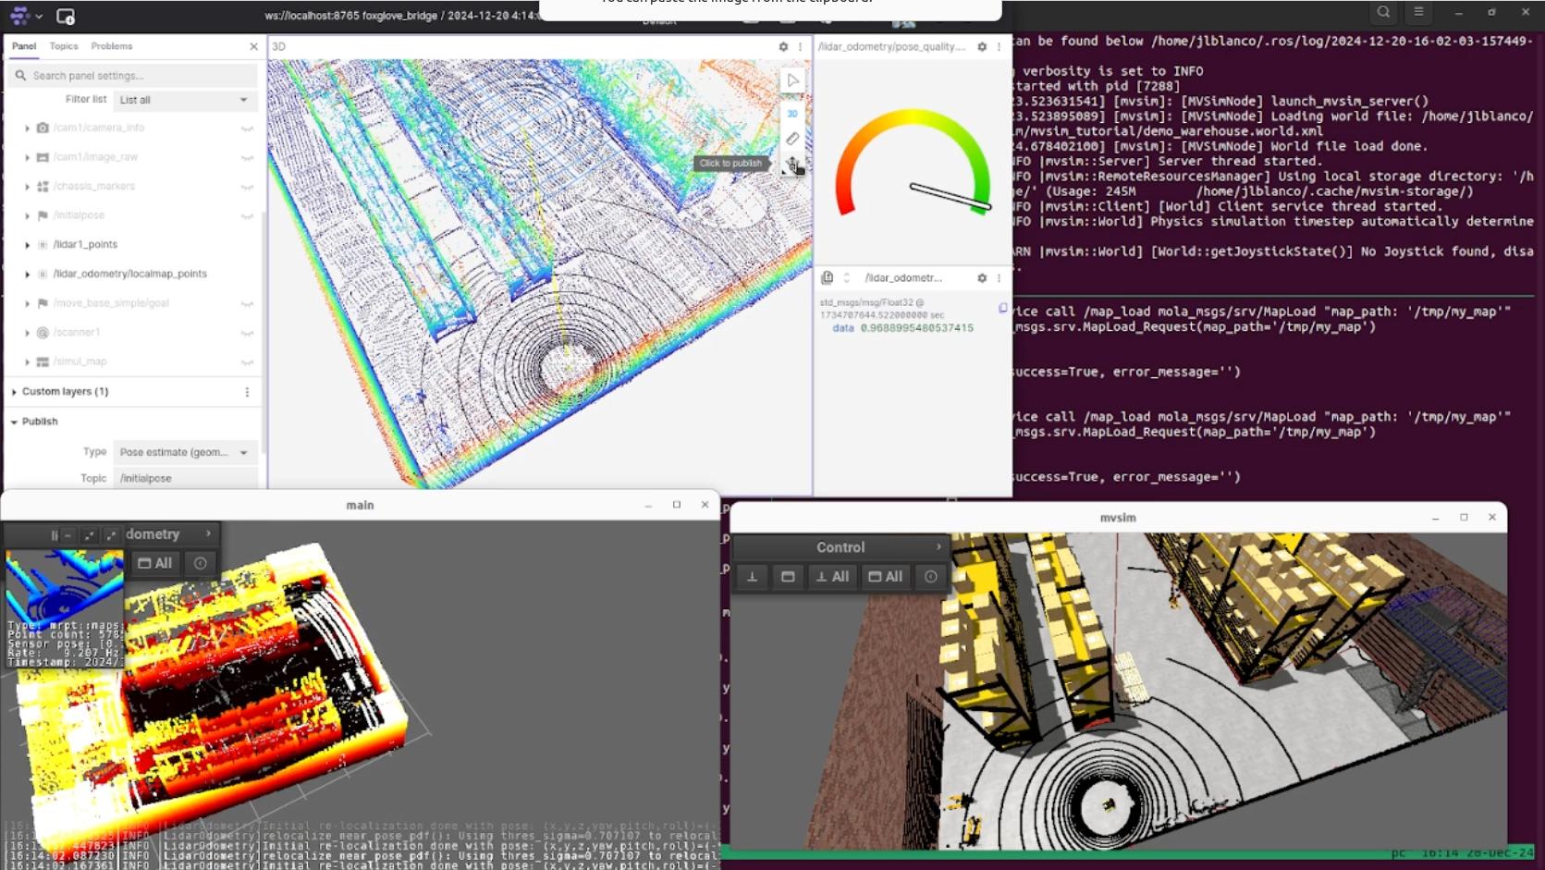Click the laser scan icon beside /scanner1
The image size is (1545, 870).
tap(43, 332)
